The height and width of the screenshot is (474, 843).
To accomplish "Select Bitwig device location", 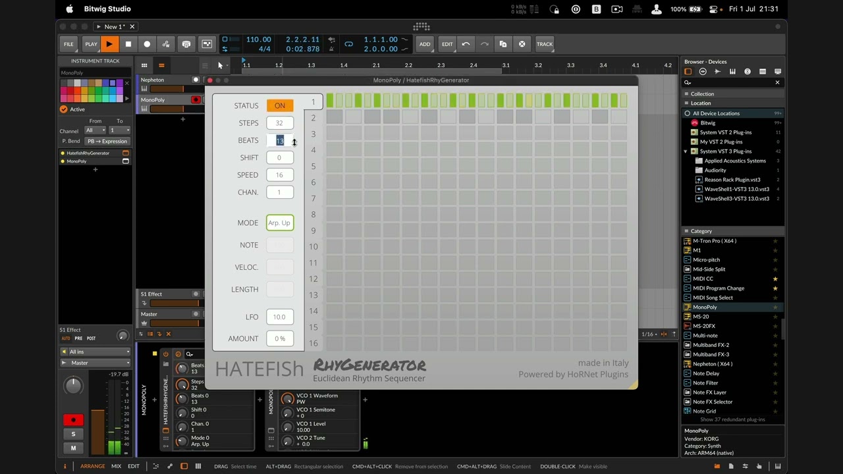I will (708, 122).
